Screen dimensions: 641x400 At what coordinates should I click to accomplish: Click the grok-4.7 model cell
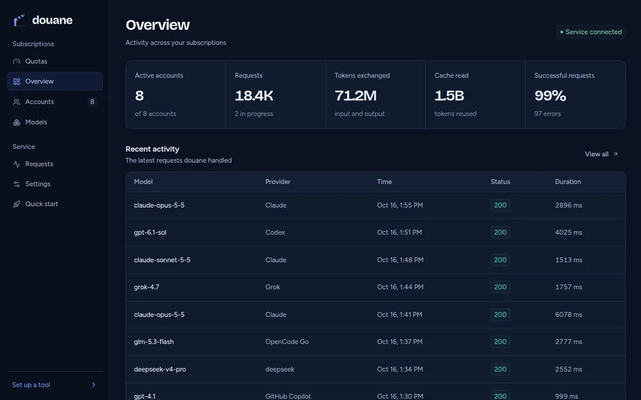click(146, 287)
